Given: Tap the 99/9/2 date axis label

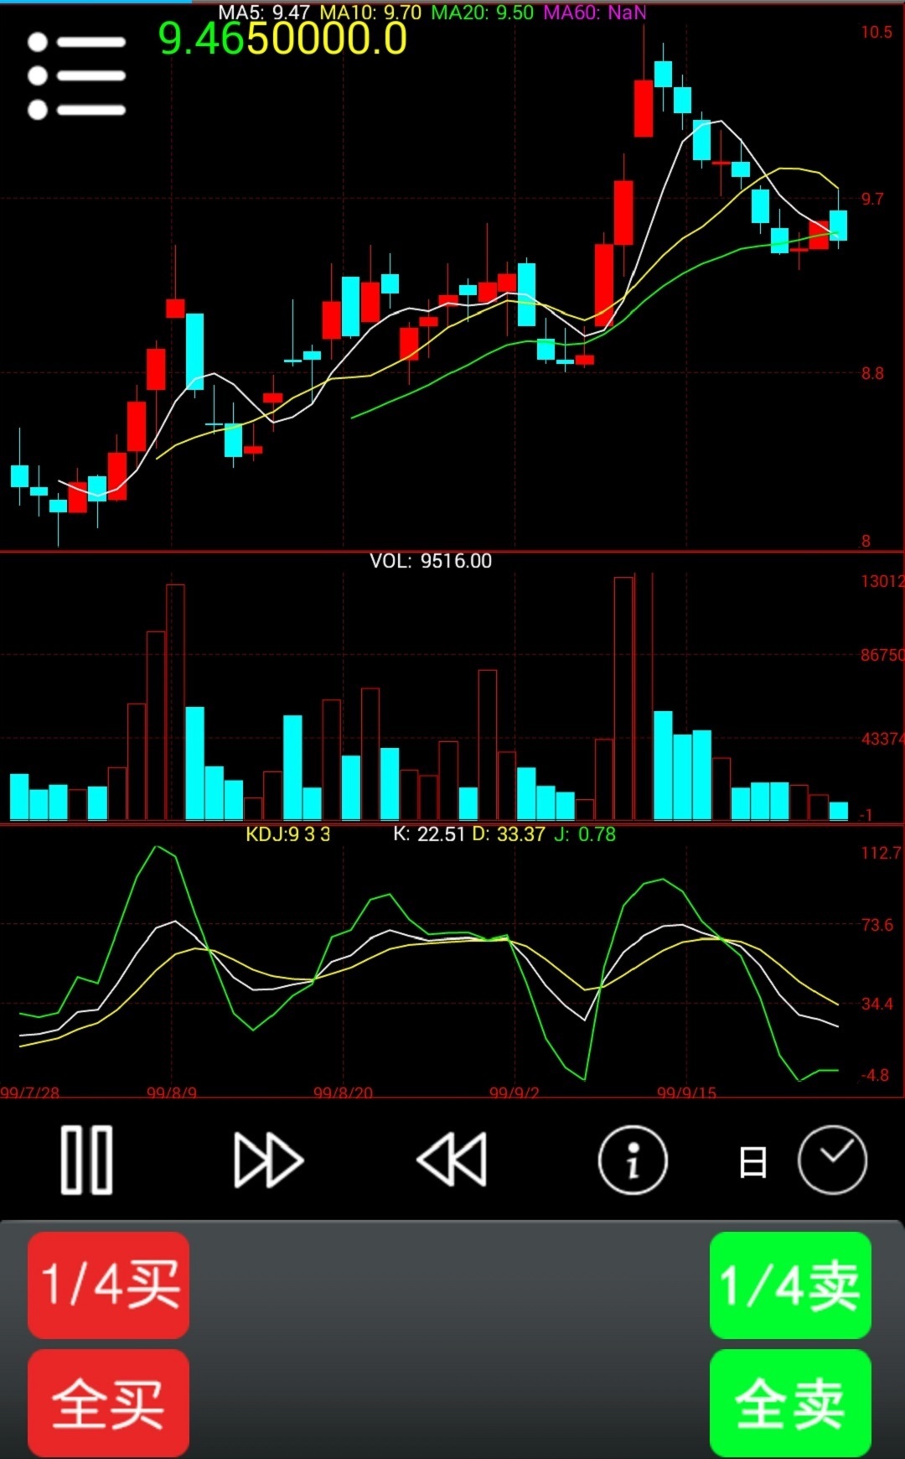Looking at the screenshot, I should 515,1092.
